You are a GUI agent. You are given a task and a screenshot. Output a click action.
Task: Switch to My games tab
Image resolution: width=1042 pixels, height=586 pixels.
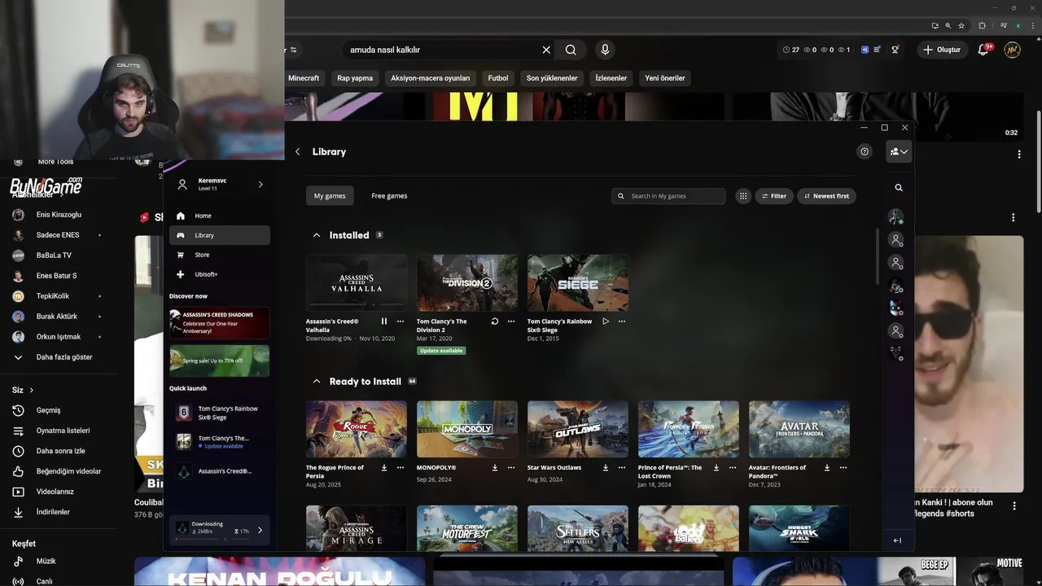tap(330, 196)
